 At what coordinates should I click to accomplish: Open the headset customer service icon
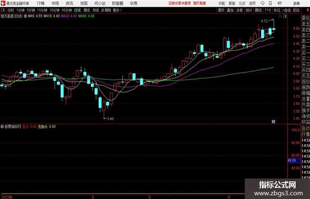pyautogui.click(x=262, y=3)
